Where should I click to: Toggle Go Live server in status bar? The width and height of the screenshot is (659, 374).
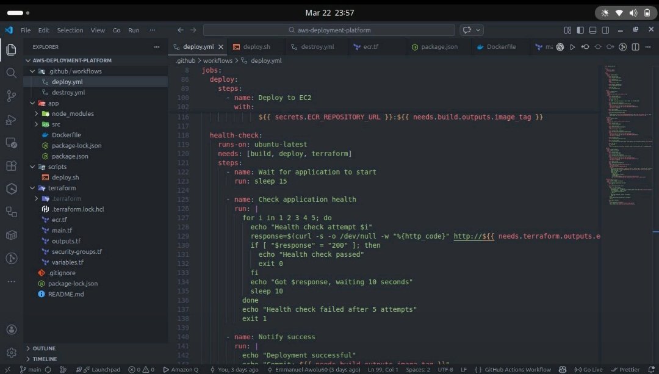click(x=588, y=370)
